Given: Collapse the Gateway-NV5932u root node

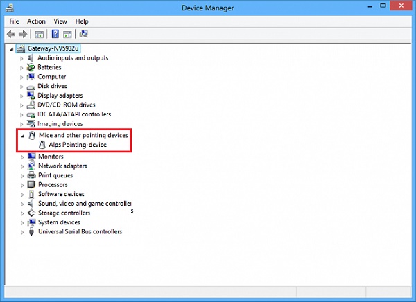Looking at the screenshot, I should tap(12, 49).
